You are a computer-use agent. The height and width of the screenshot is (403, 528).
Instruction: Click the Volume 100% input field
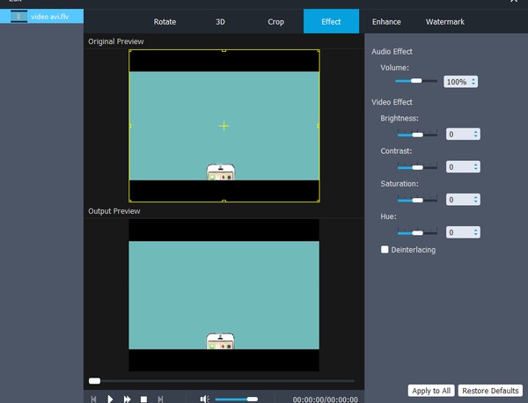click(460, 82)
